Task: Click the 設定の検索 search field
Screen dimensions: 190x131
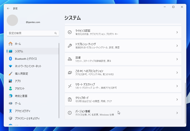Action: coord(33,33)
